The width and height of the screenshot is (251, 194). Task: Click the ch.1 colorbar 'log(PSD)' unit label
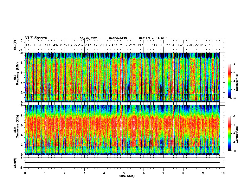click(x=237, y=83)
